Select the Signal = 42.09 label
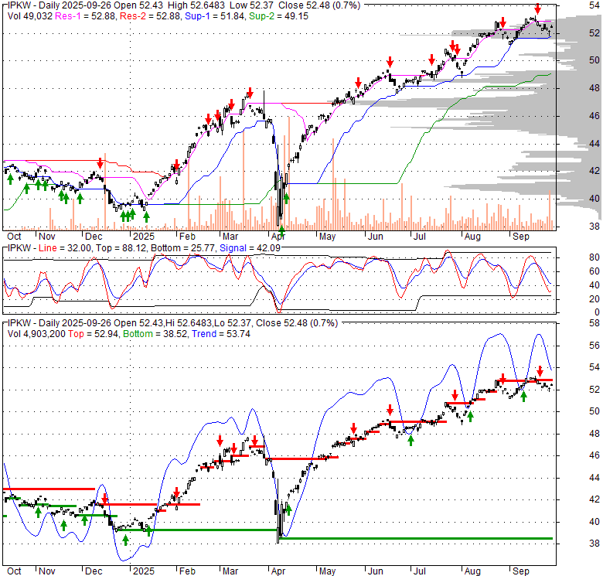The height and width of the screenshot is (576, 603). point(250,248)
